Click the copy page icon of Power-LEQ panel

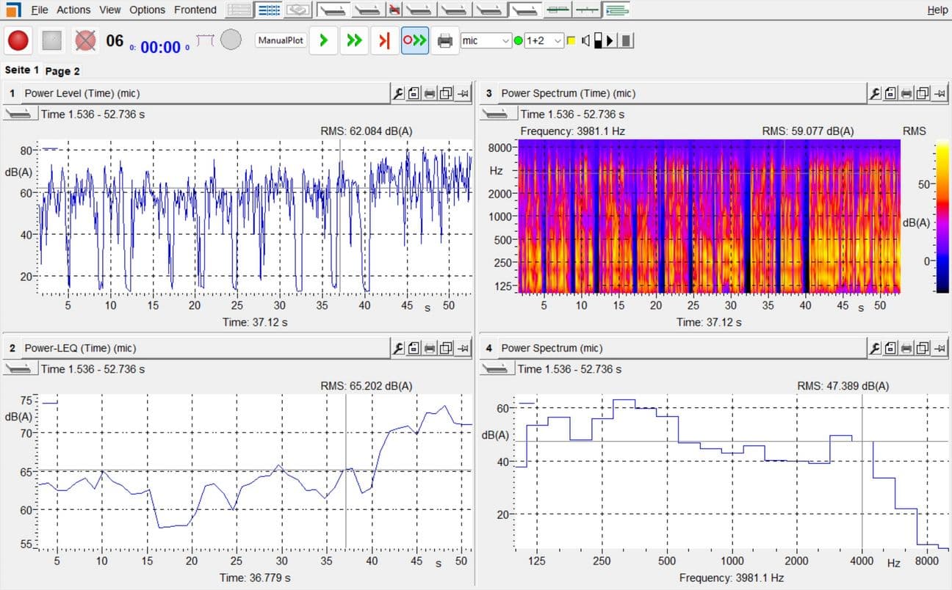click(414, 348)
